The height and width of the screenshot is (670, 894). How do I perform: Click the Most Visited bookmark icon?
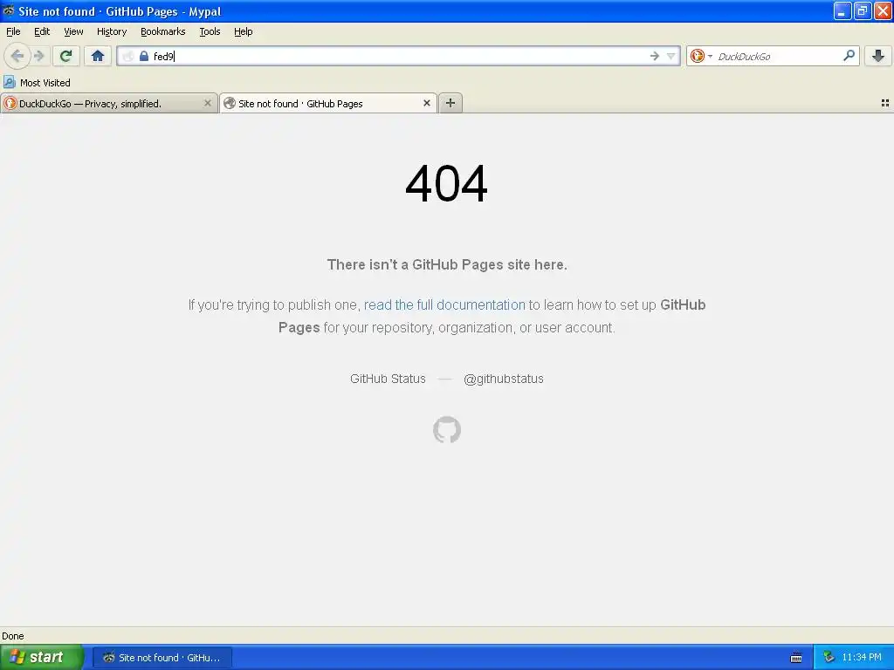pyautogui.click(x=9, y=82)
